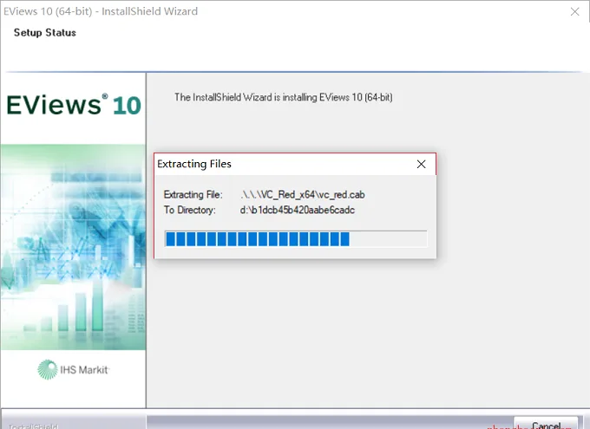This screenshot has width=590, height=429.
Task: Click the 'Extracting File:' label
Action: pyautogui.click(x=193, y=195)
